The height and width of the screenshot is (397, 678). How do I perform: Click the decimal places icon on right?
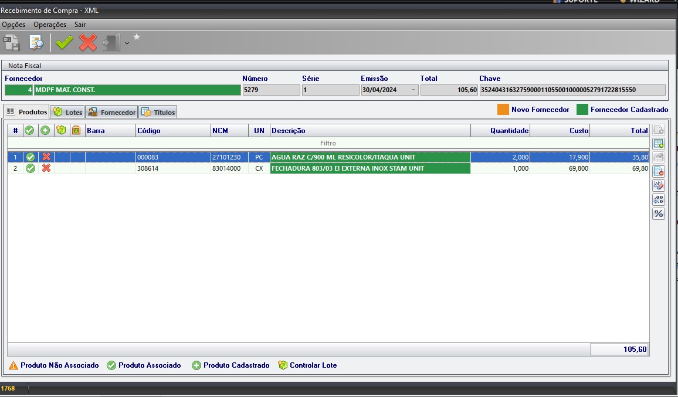[659, 199]
